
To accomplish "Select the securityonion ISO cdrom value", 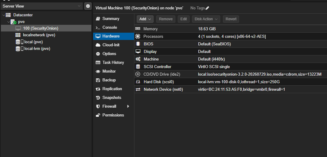I will [x=260, y=74].
